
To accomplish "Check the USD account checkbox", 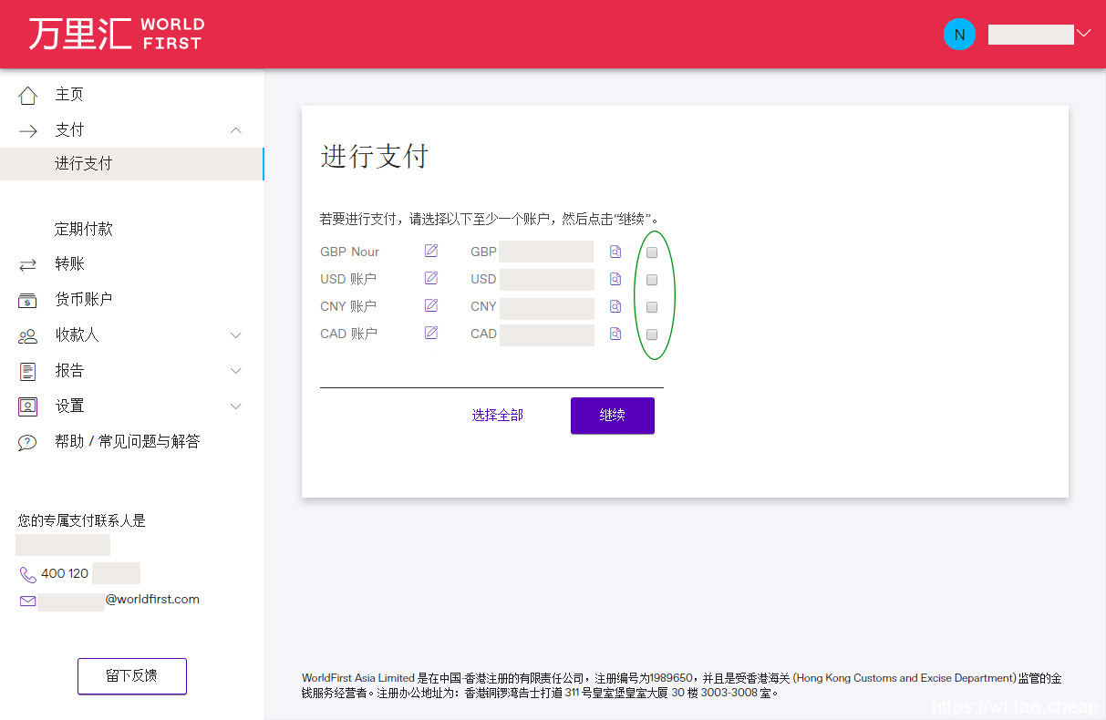I will tap(652, 280).
